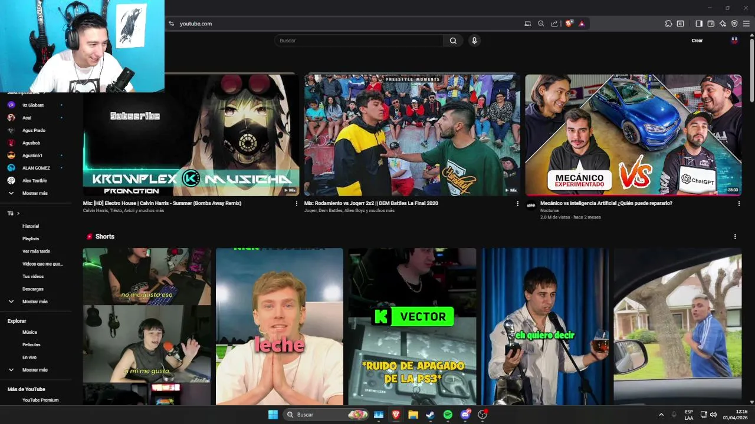The image size is (755, 424).
Task: Open Alex Terrible channel avatar
Action: tap(11, 180)
